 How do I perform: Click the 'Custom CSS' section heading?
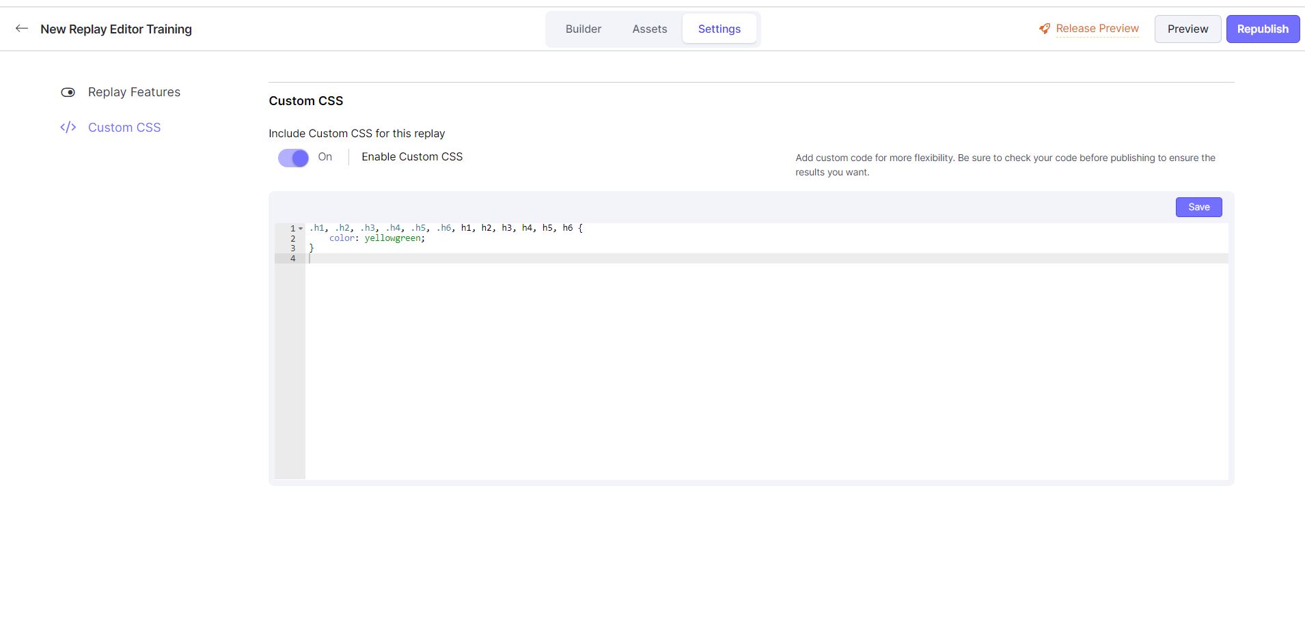tap(306, 101)
